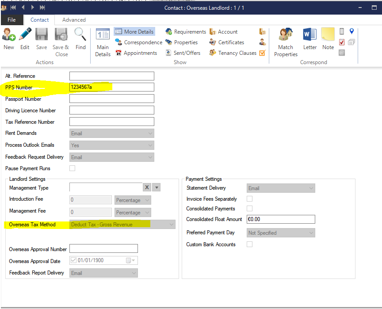Click the PPS Number input field
The height and width of the screenshot is (309, 382).
pos(111,88)
